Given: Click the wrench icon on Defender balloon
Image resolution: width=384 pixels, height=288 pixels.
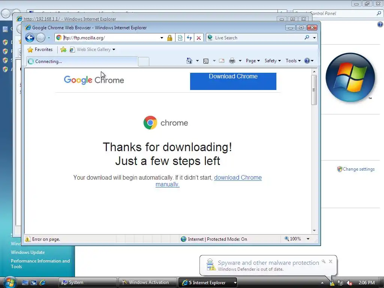Looking at the screenshot, I should [324, 261].
